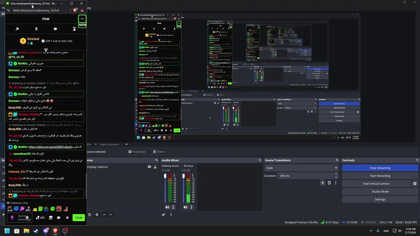Click the shop storefront icon in chat footer

coord(51,218)
